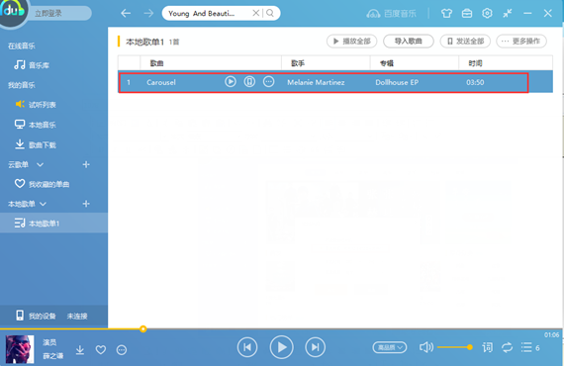564x366 pixels.
Task: Open the toolbox briefcase icon
Action: [467, 13]
